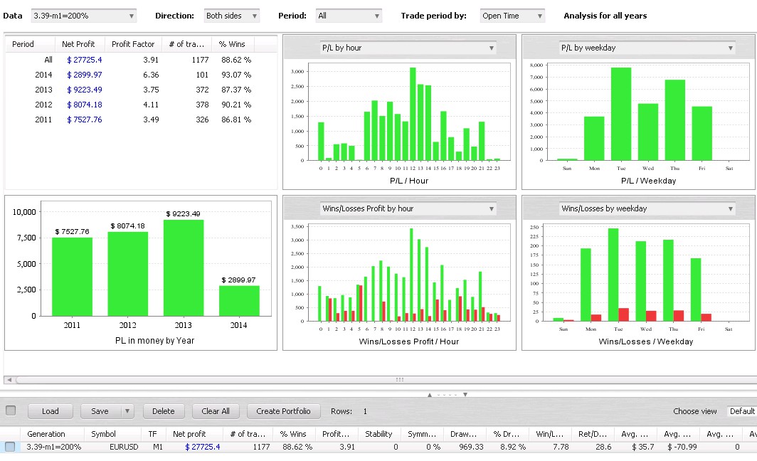Open the Data dropdown showing 3.39-m1=200%

point(83,16)
